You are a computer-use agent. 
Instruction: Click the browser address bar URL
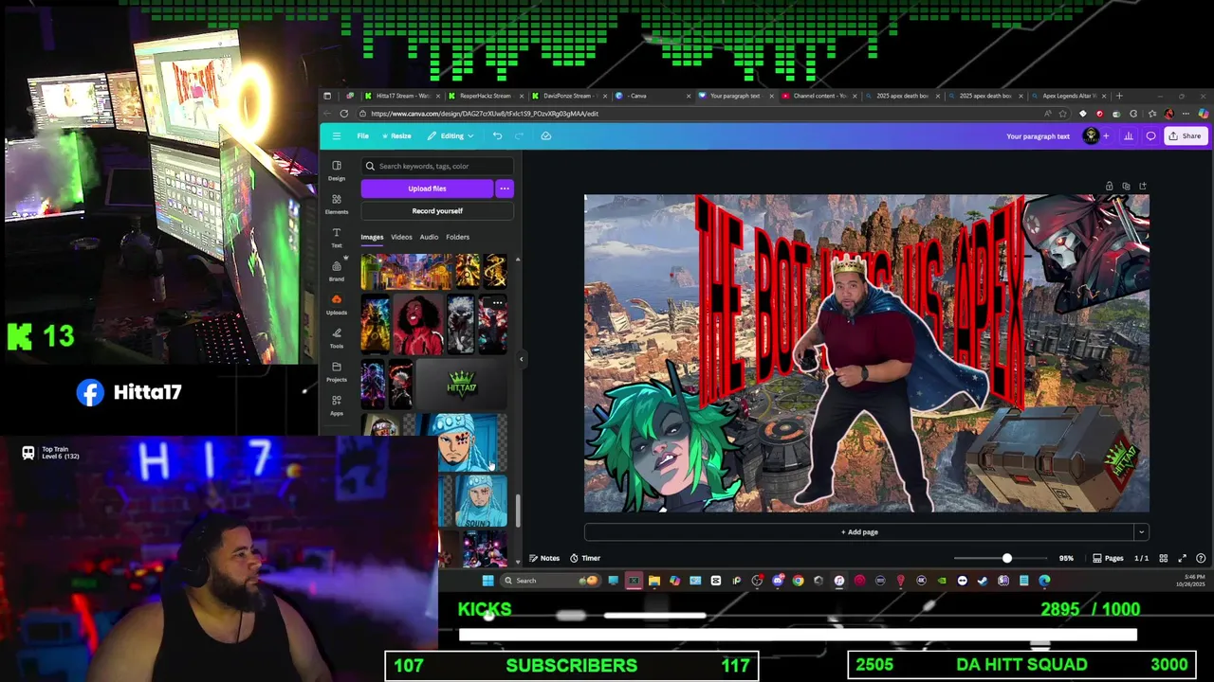485,114
